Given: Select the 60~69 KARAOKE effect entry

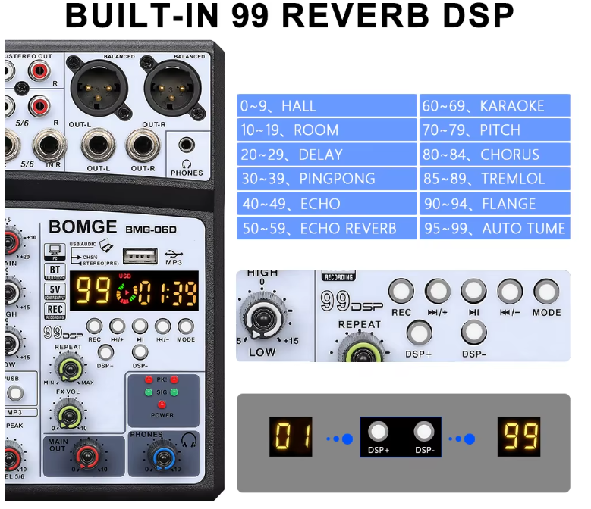Looking at the screenshot, I should (494, 105).
